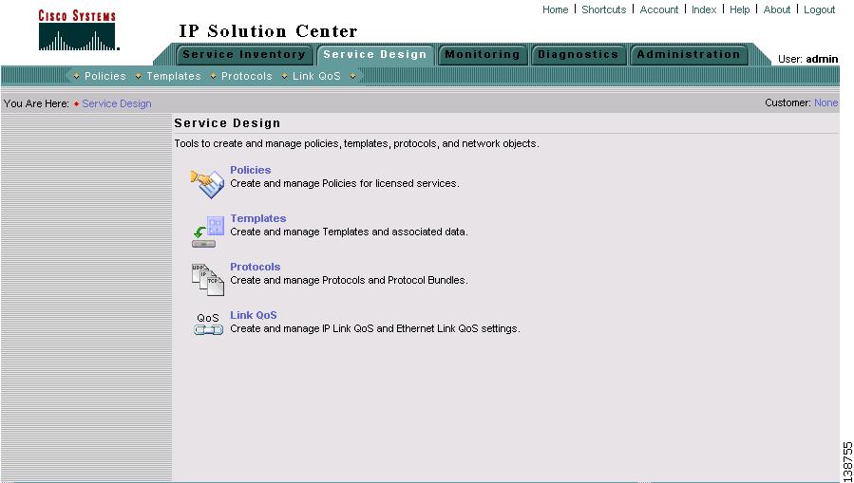The image size is (854, 483).
Task: Click 'Create and manage Policies for licensed services.'
Action: pos(345,183)
